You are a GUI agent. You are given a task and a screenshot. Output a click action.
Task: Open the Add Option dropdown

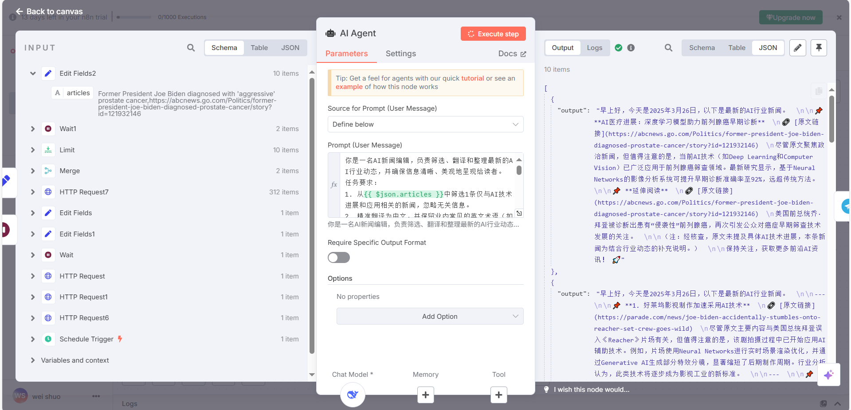tap(430, 317)
